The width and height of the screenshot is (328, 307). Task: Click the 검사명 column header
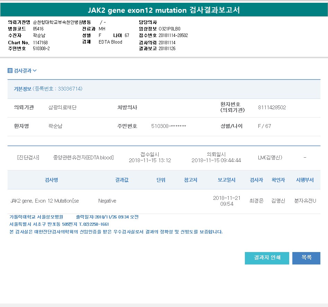pos(51,180)
